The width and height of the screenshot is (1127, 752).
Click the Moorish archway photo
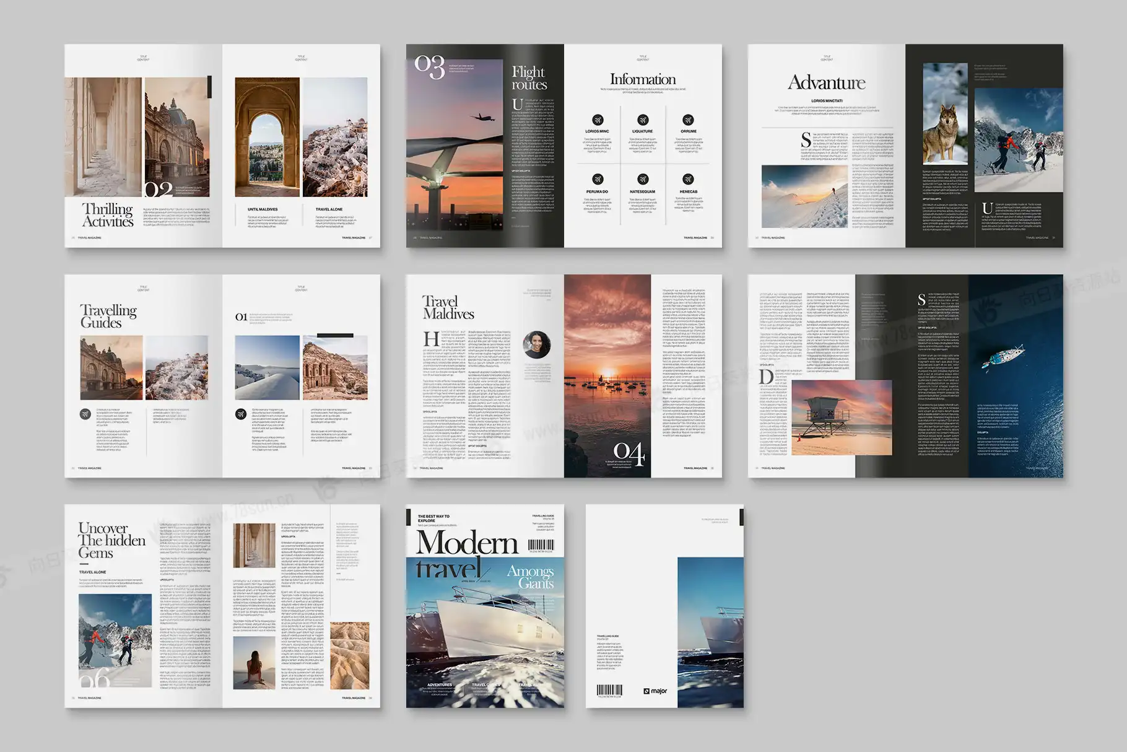(267, 137)
